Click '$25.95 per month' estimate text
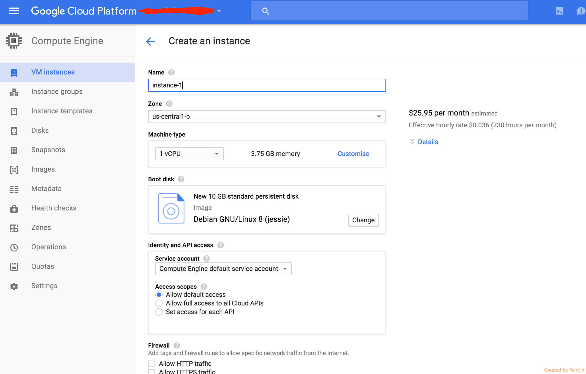586x374 pixels. click(x=439, y=113)
